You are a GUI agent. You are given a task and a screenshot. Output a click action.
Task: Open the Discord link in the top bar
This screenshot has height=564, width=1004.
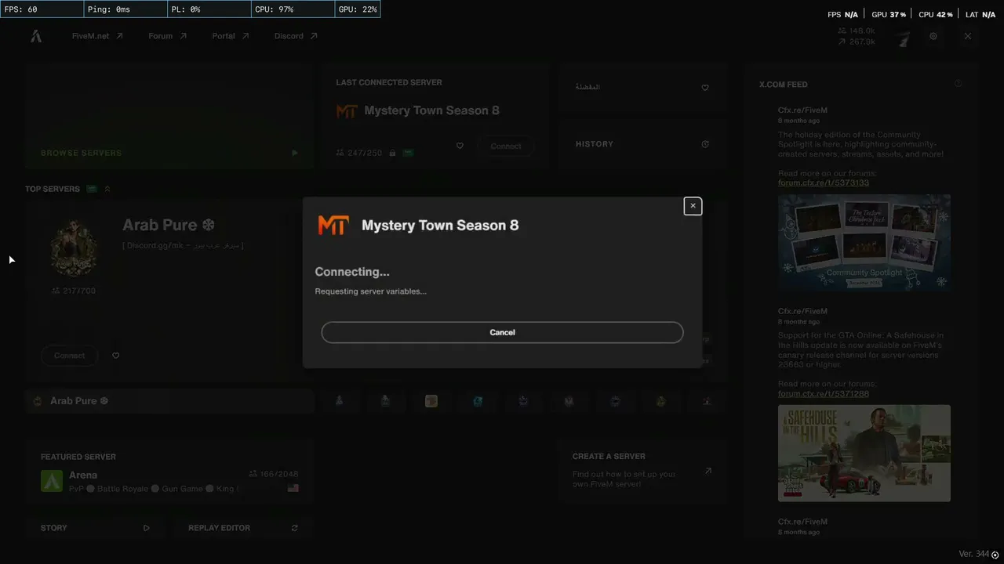296,36
